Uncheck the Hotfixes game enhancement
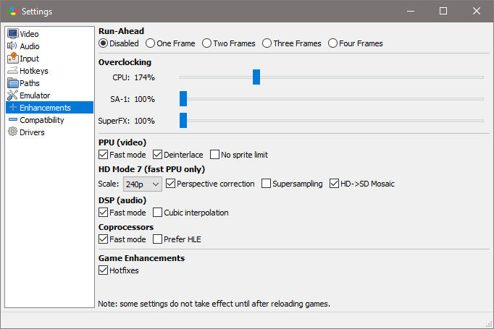494x329 pixels. tap(103, 270)
